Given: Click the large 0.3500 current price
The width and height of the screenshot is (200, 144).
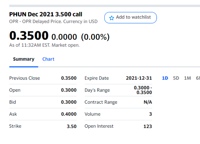Looking at the screenshot, I should coord(29,35).
